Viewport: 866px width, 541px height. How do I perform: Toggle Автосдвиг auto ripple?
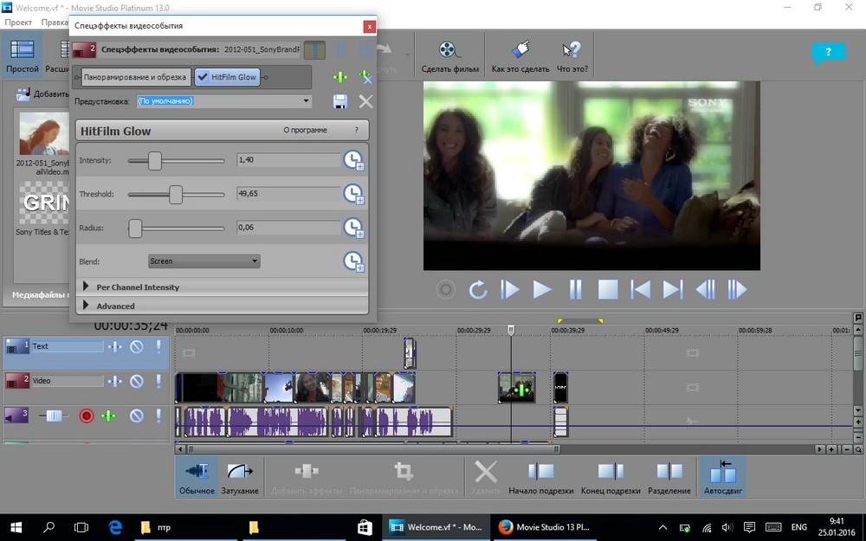[722, 478]
